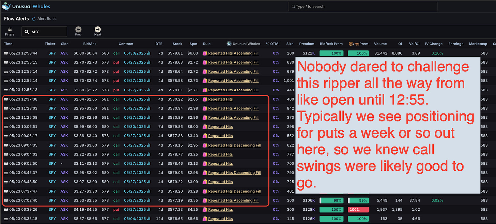This screenshot has height=224, width=496.
Task: Click the whale icon in Unusual Whales column header
Action: (229, 44)
